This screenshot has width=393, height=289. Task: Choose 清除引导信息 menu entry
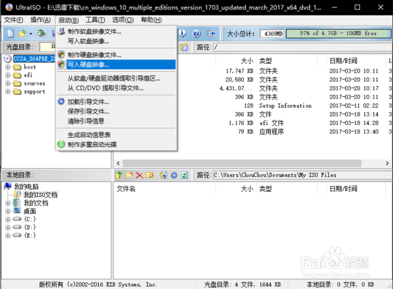117,121
